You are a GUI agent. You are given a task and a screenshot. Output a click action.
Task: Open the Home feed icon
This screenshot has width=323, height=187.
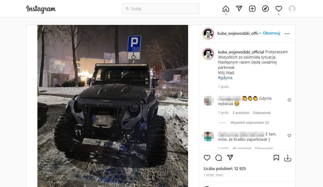(226, 9)
